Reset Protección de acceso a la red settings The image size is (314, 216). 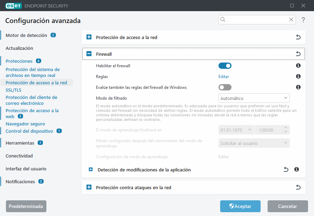click(x=298, y=37)
